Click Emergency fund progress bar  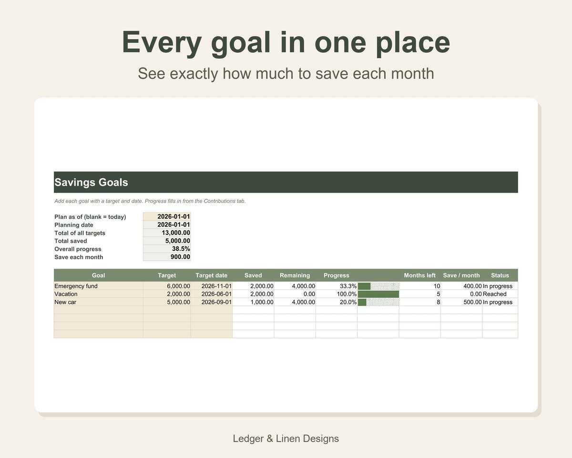pos(378,286)
